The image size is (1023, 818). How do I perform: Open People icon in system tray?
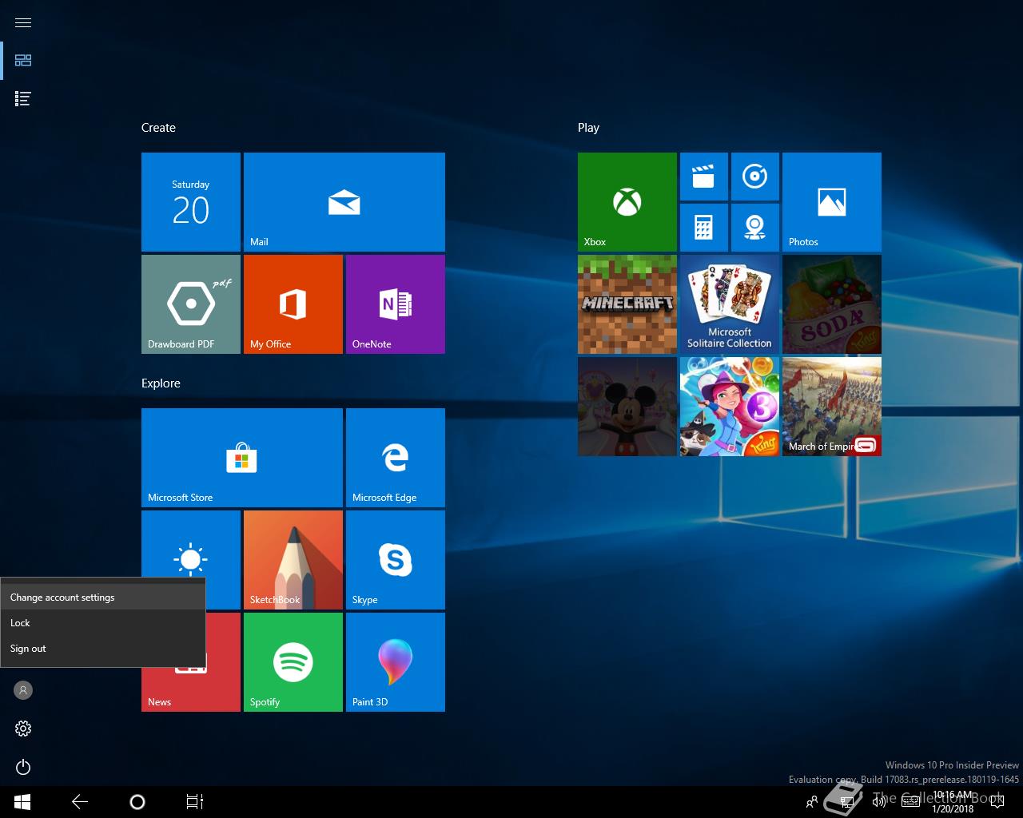[x=812, y=802]
